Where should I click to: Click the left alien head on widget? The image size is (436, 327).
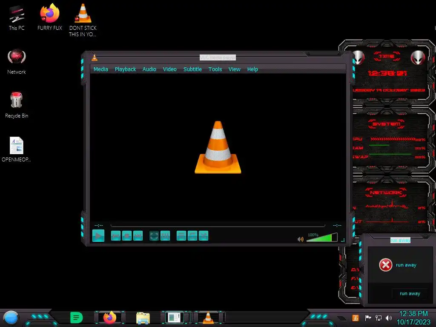point(359,57)
